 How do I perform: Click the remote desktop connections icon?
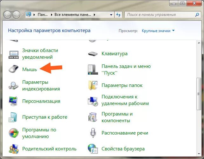pos(93,101)
